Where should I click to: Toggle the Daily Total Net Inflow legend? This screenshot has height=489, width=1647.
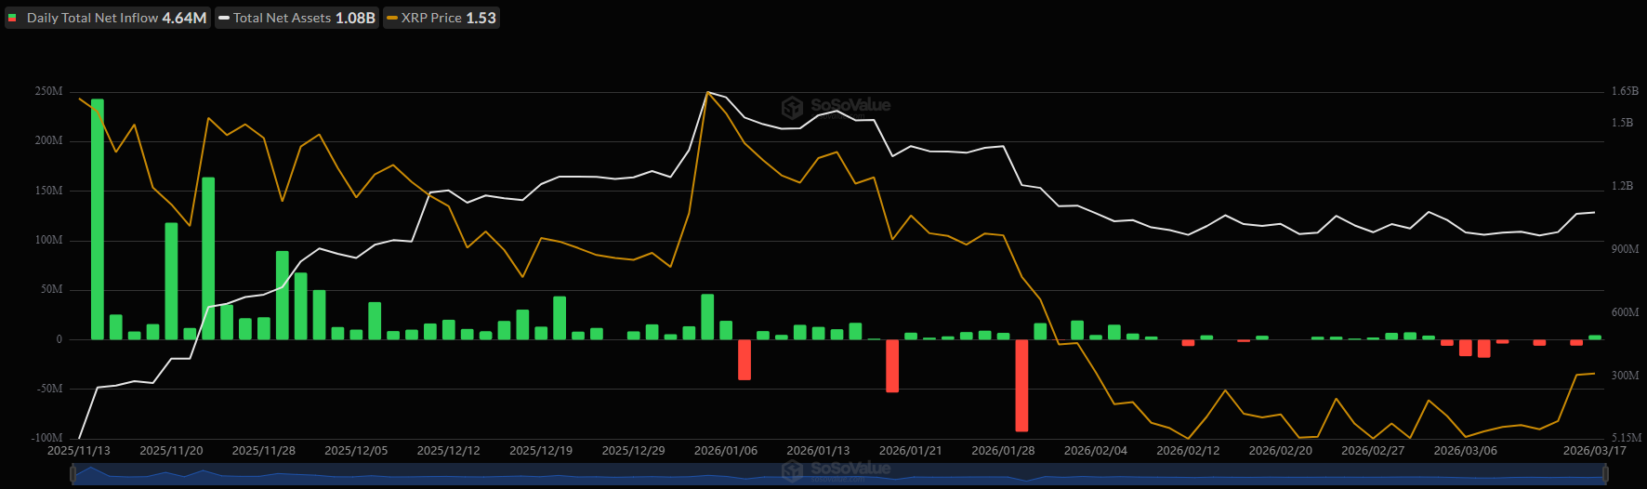(108, 18)
